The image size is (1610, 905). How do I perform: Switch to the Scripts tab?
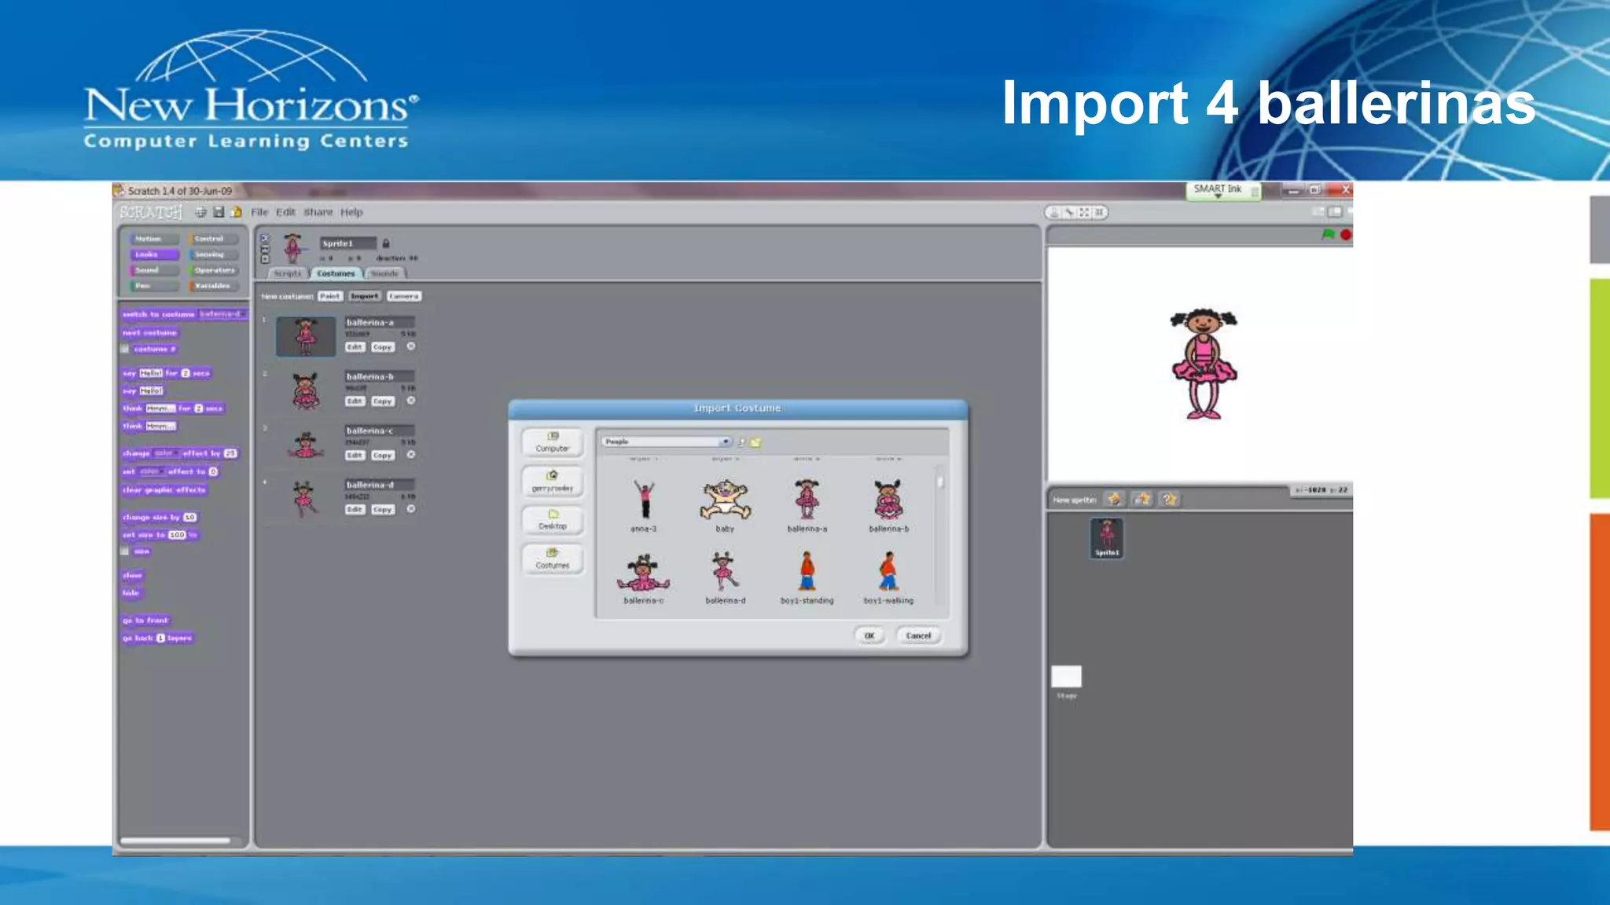click(288, 273)
